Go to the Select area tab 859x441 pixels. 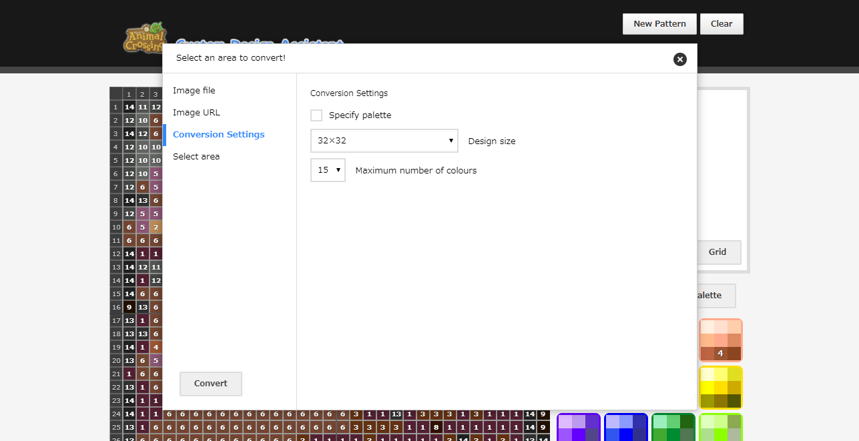click(x=196, y=156)
